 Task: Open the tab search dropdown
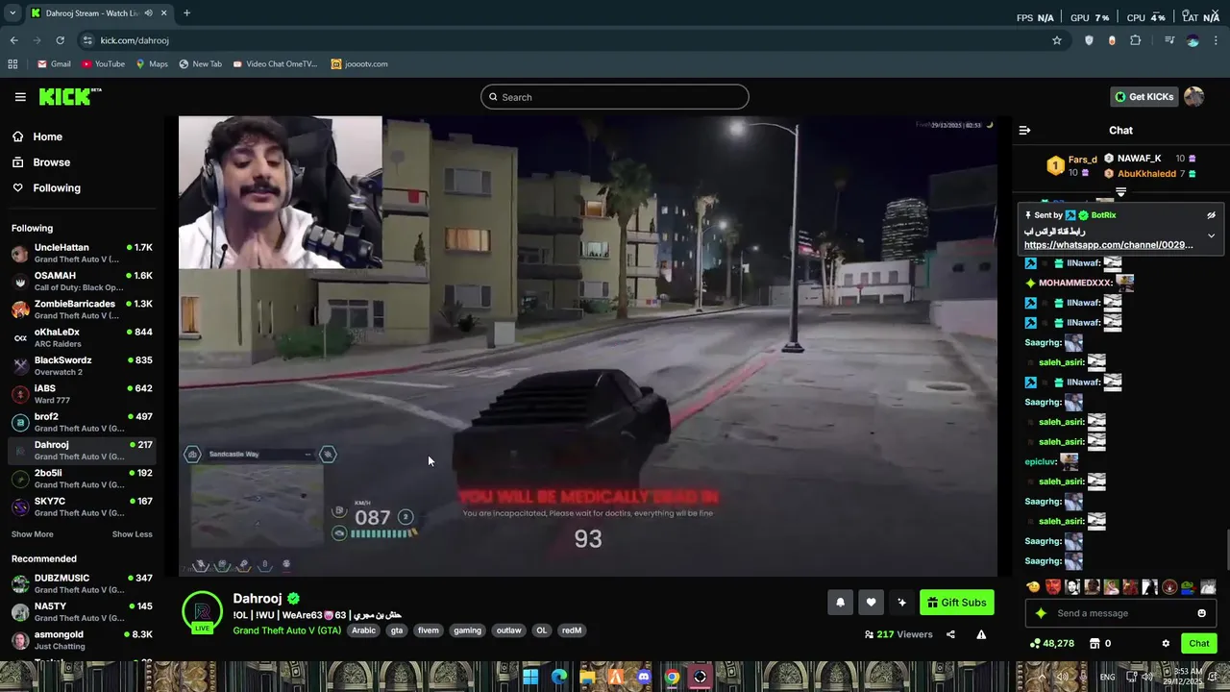pyautogui.click(x=13, y=13)
